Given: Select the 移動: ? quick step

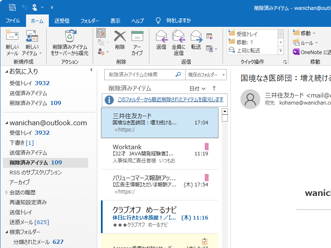Looking at the screenshot, I should [252, 42].
